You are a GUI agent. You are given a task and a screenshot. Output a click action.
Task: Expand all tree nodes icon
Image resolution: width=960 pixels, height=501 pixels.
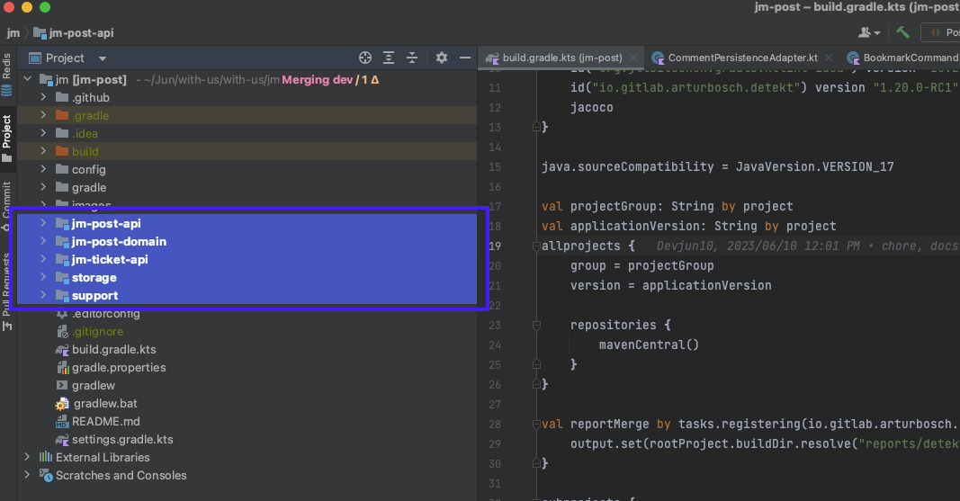(389, 58)
